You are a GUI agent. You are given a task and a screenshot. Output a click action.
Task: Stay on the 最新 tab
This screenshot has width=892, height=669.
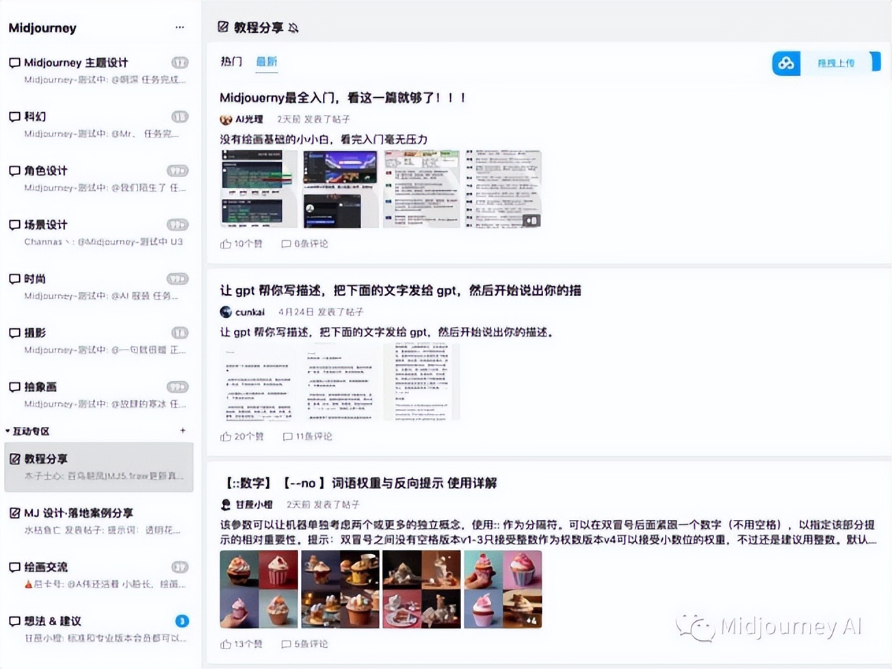[266, 62]
